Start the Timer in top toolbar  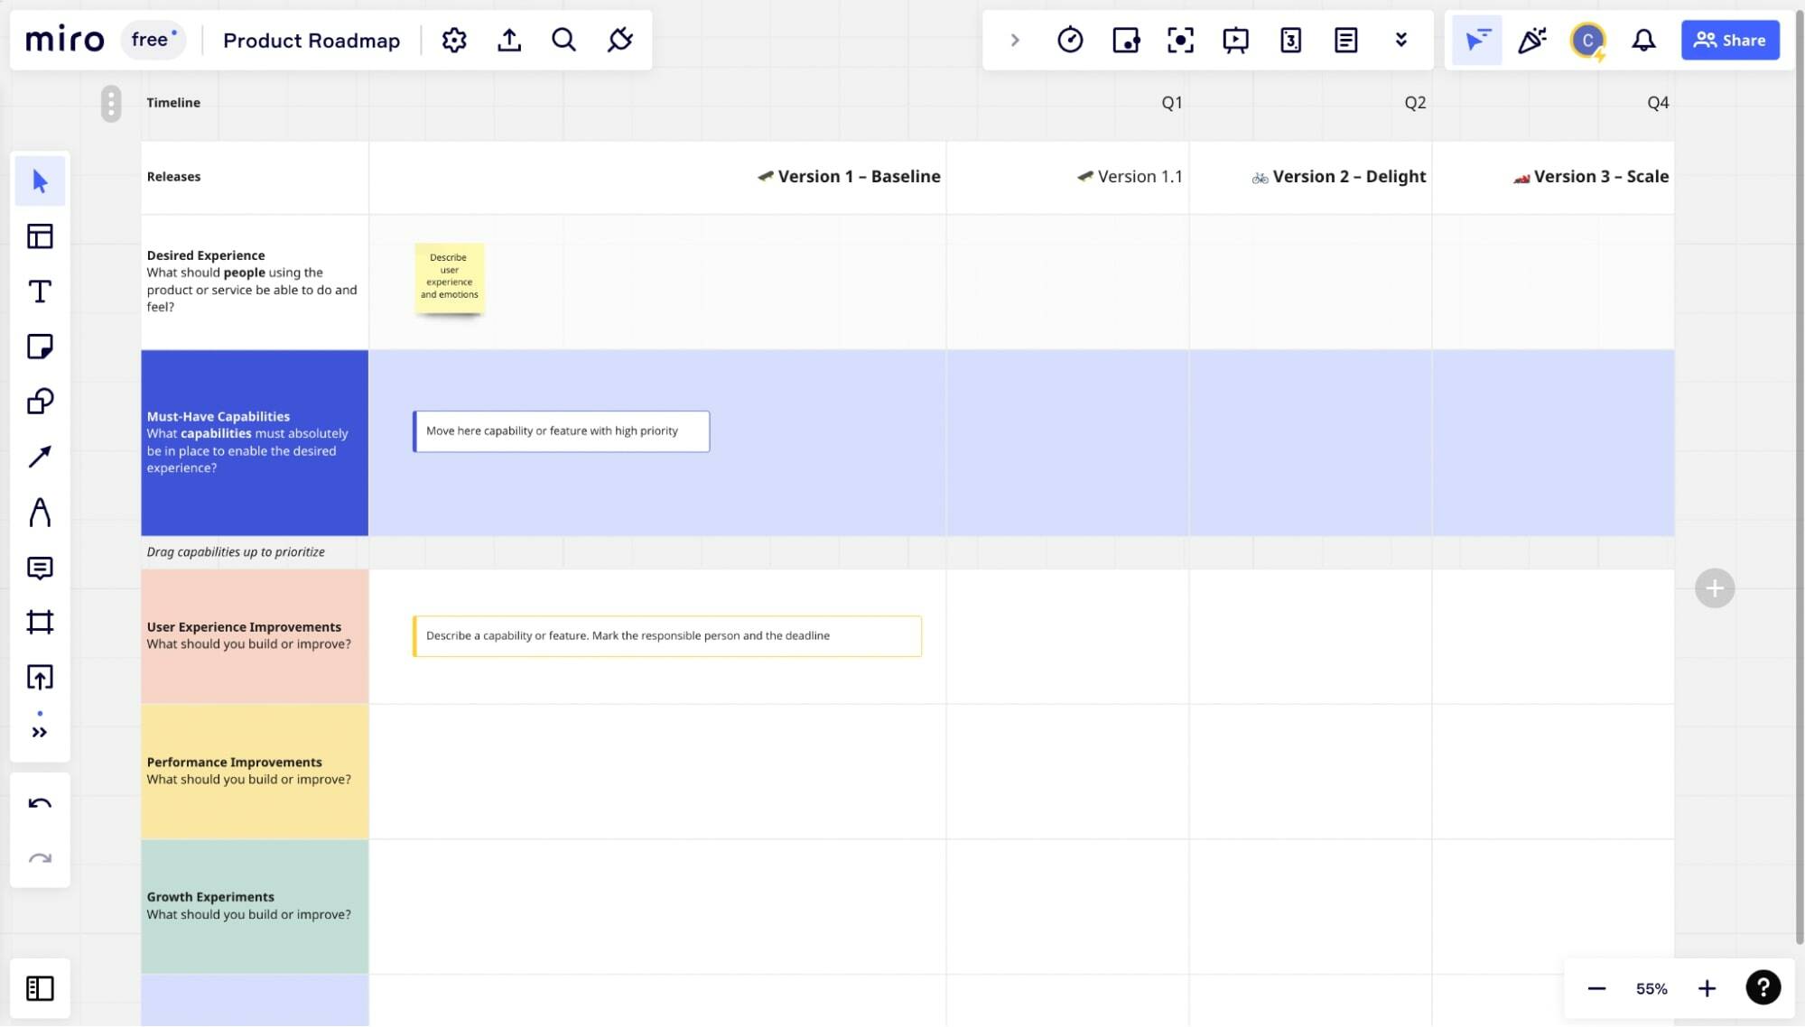point(1070,41)
